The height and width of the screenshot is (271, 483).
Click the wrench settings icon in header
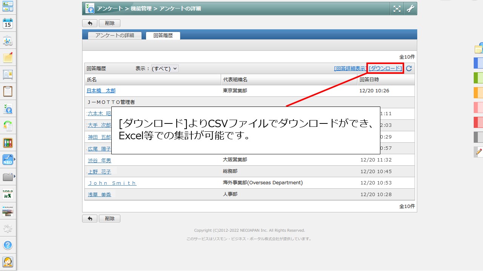point(410,9)
